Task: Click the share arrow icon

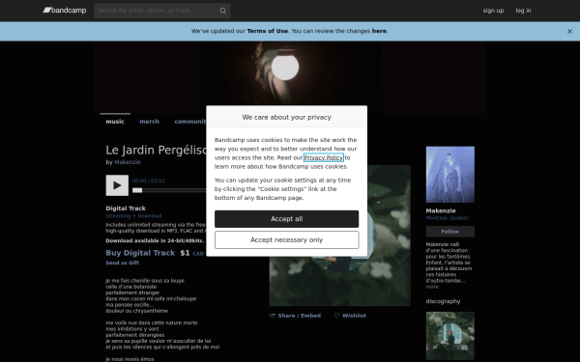Action: click(x=273, y=316)
